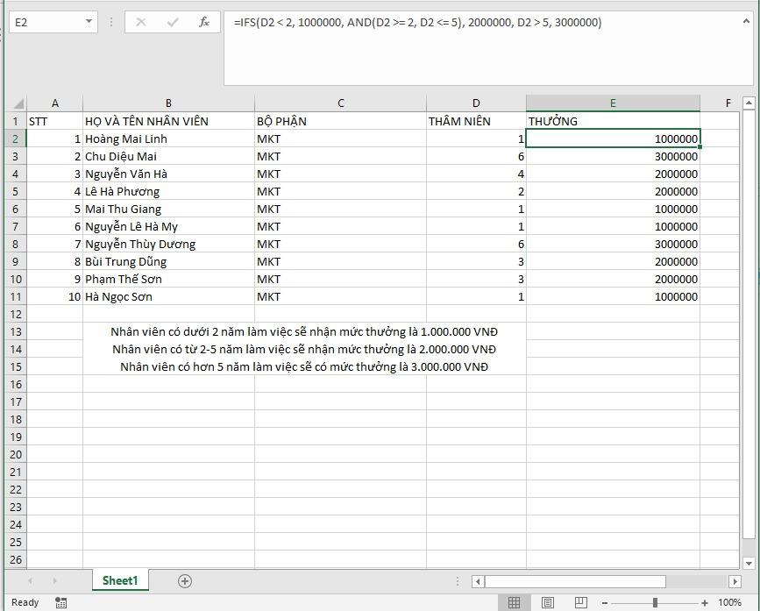Click the Insert Function (fx) icon

click(x=203, y=22)
